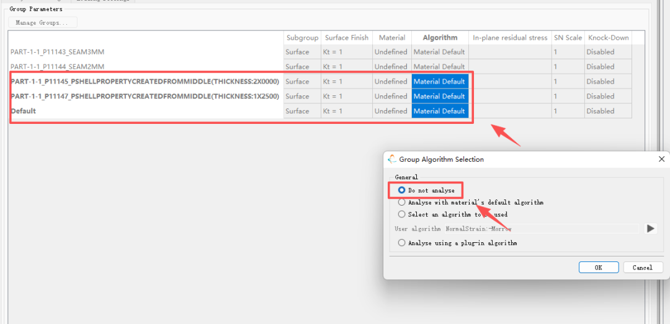Image resolution: width=670 pixels, height=324 pixels.
Task: Click the Knock-Down column header
Action: click(x=608, y=38)
